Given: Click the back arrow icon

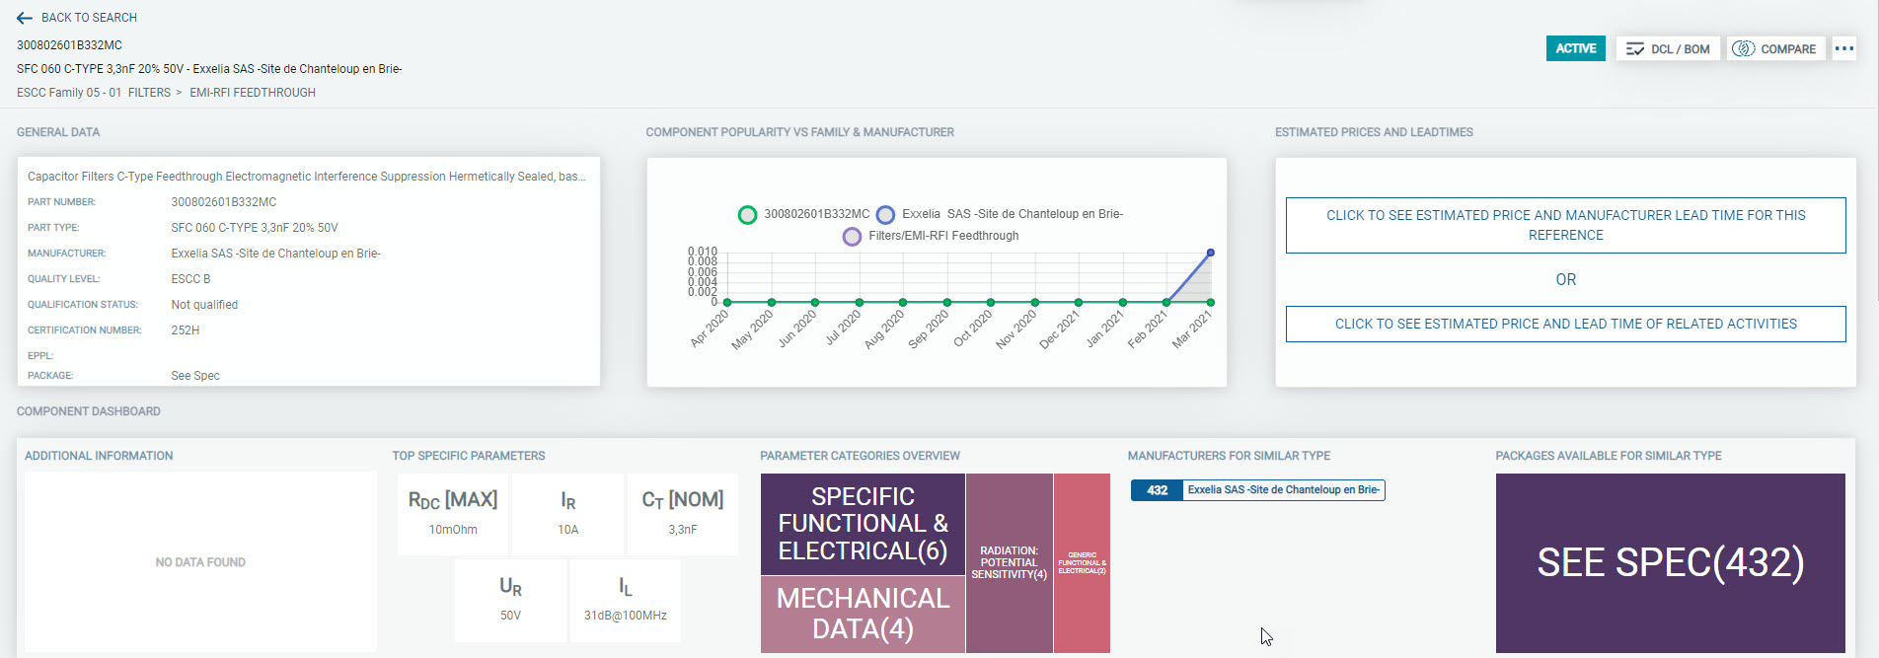Looking at the screenshot, I should [x=25, y=18].
